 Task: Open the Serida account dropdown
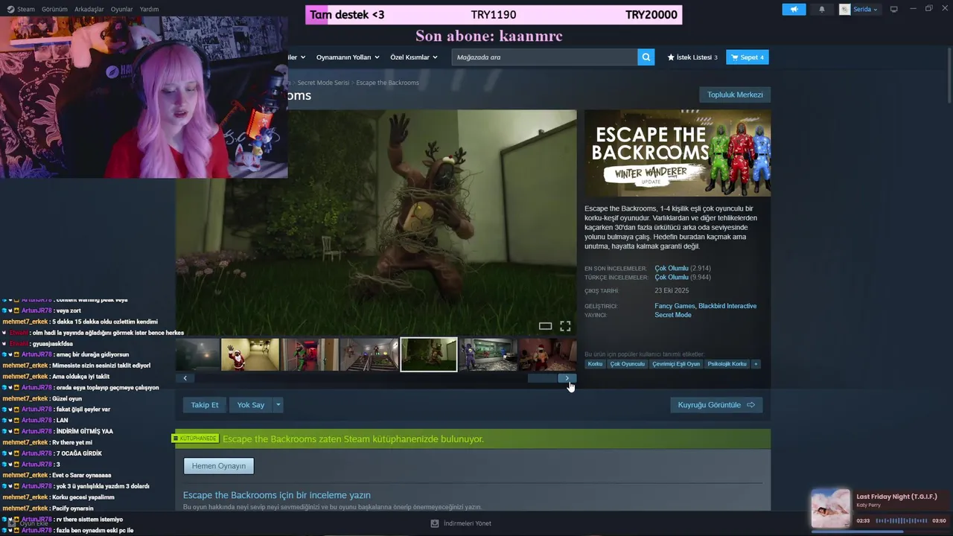(864, 9)
